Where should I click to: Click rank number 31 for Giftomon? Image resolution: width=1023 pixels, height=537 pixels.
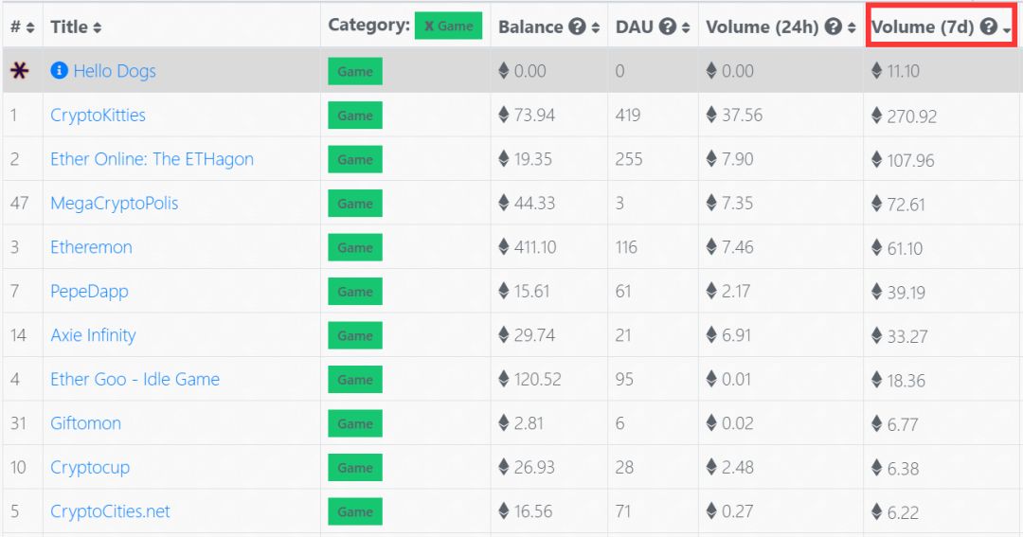[x=18, y=422]
